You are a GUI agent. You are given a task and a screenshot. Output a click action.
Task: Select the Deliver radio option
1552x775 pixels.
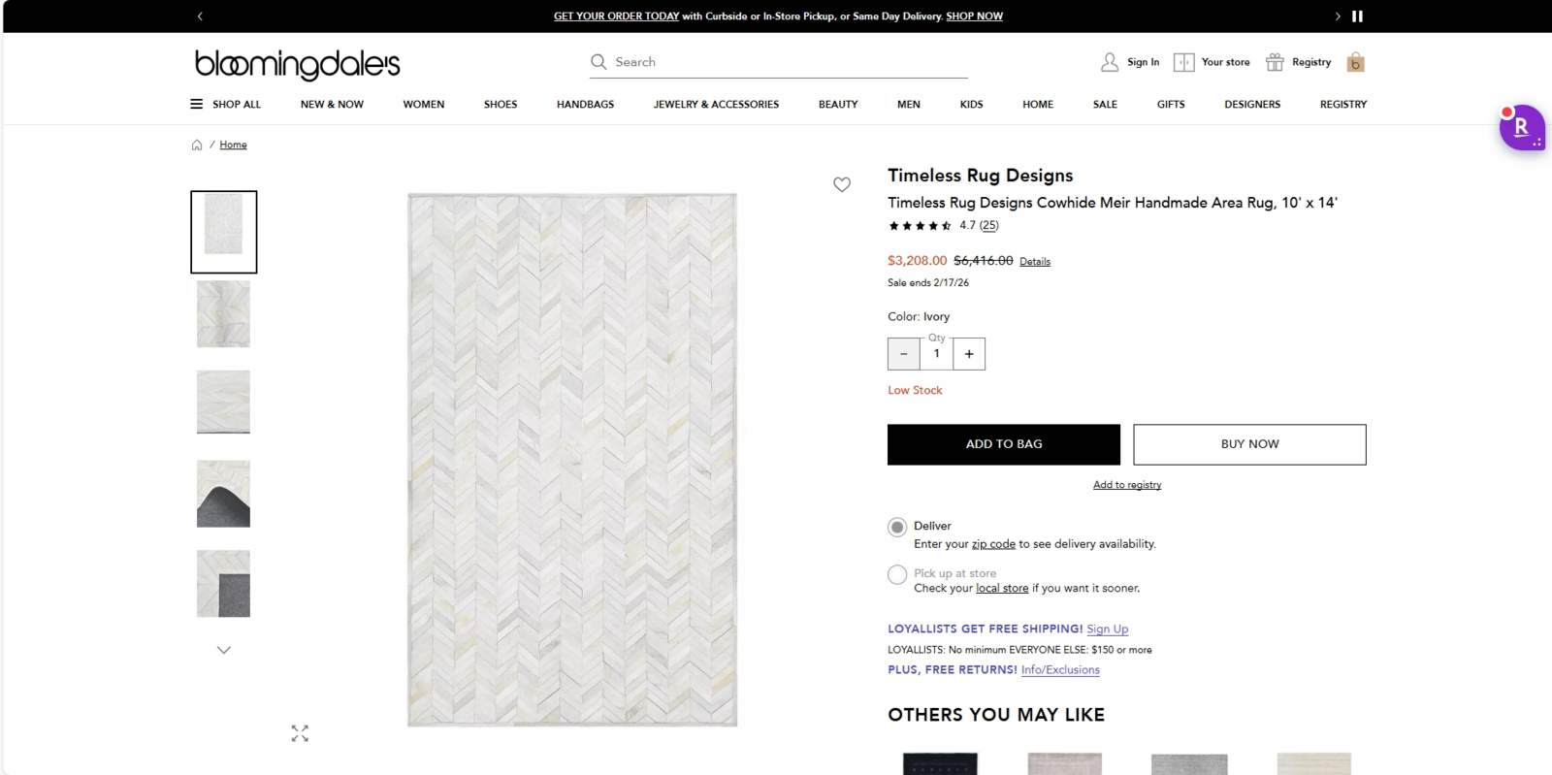click(897, 527)
